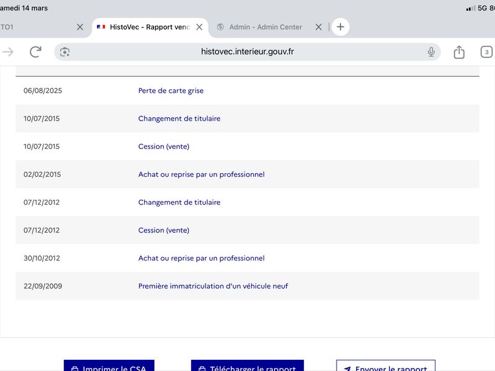Screen dimensions: 495x371
Task: Click Achat ou reprise dated 02/02/2015
Action: pyautogui.click(x=202, y=174)
